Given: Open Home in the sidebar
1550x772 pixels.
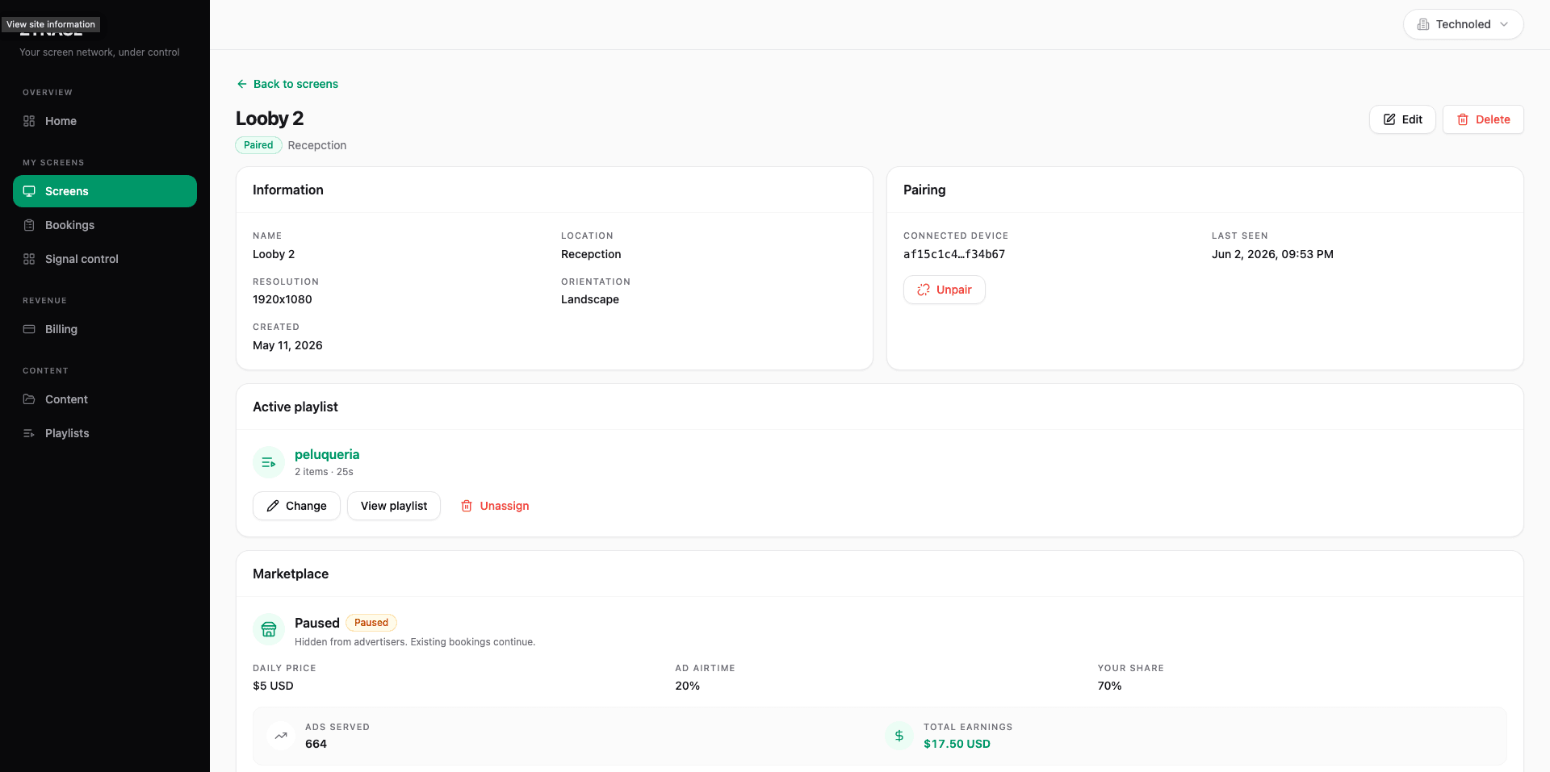Looking at the screenshot, I should click(105, 121).
